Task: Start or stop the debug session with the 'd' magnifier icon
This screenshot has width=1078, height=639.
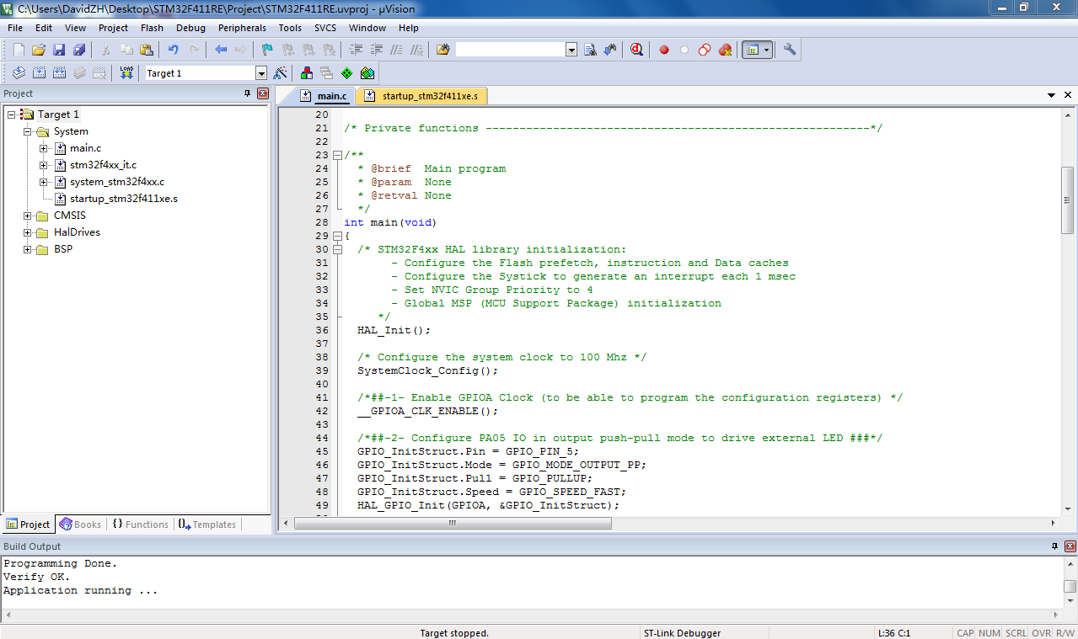Action: click(x=636, y=50)
